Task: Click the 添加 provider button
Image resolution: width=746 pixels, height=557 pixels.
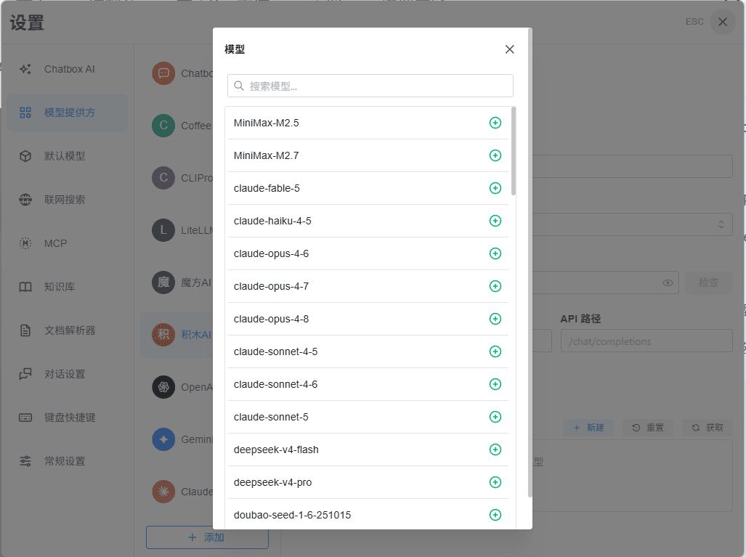Action: click(208, 537)
